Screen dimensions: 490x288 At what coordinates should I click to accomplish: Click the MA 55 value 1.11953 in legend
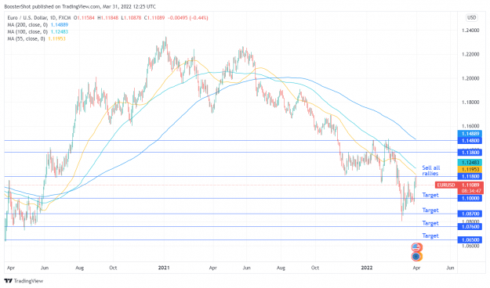[56, 38]
